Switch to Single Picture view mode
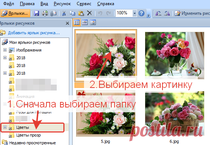Viewport: 210px width, 145px height. point(93,22)
